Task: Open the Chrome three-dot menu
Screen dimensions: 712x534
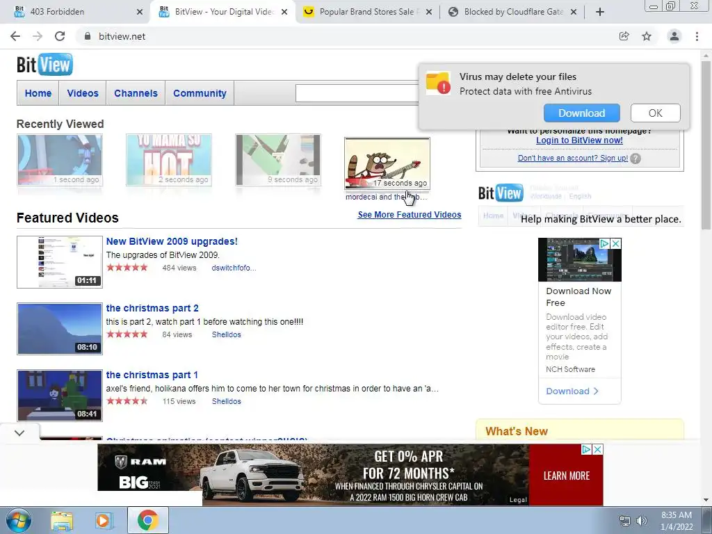Action: [697, 36]
